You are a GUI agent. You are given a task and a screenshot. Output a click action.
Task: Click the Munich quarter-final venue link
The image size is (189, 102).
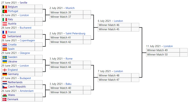(70, 8)
